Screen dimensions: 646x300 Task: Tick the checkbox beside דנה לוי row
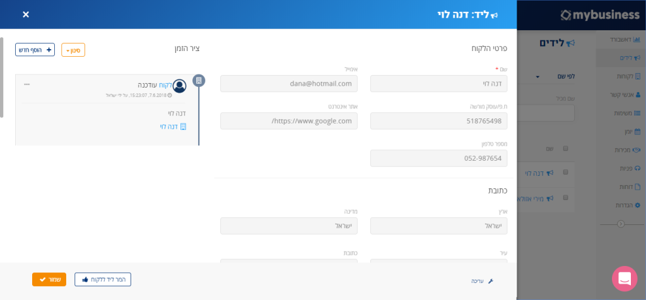click(x=565, y=172)
